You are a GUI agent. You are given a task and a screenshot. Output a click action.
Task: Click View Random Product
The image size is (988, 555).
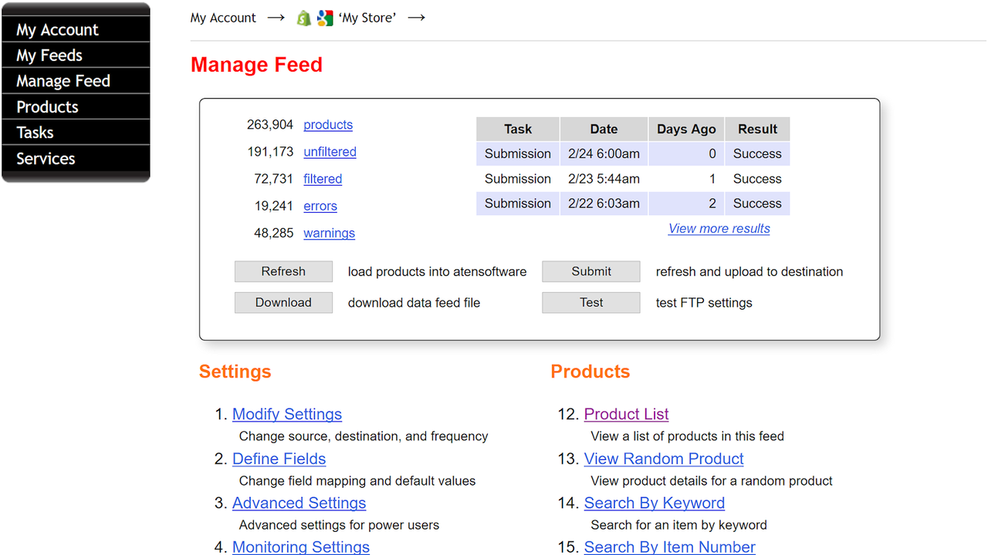click(664, 459)
